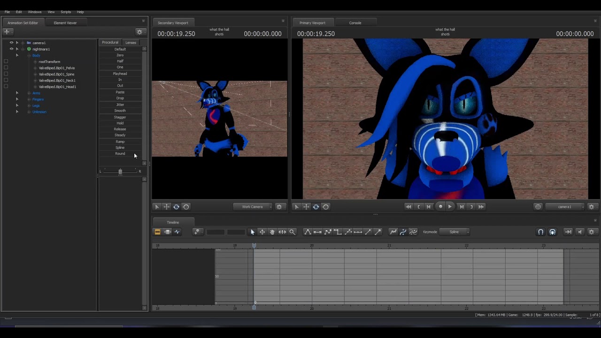601x338 pixels.
Task: Check the box beside ValveBiped.Bip01_Pelvis
Action: click(6, 68)
